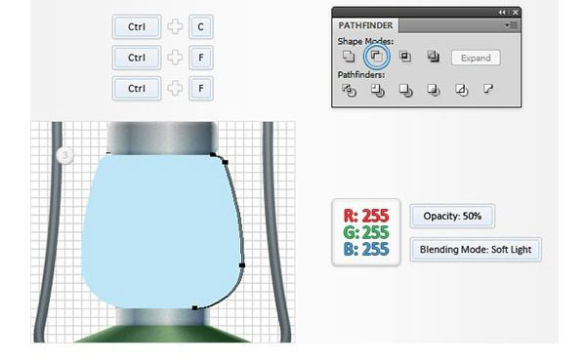
Task: Click the 'C' key in the shortcut list
Action: 200,27
